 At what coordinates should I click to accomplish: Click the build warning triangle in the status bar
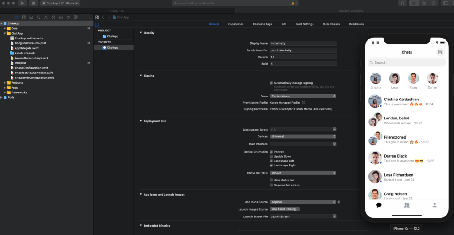tap(292, 3)
